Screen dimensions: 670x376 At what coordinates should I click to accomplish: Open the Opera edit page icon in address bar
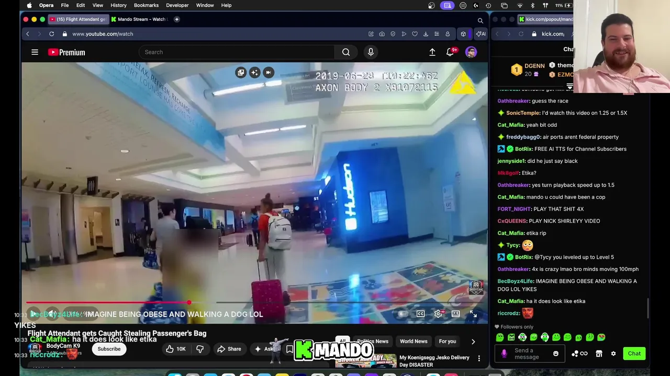(x=371, y=34)
